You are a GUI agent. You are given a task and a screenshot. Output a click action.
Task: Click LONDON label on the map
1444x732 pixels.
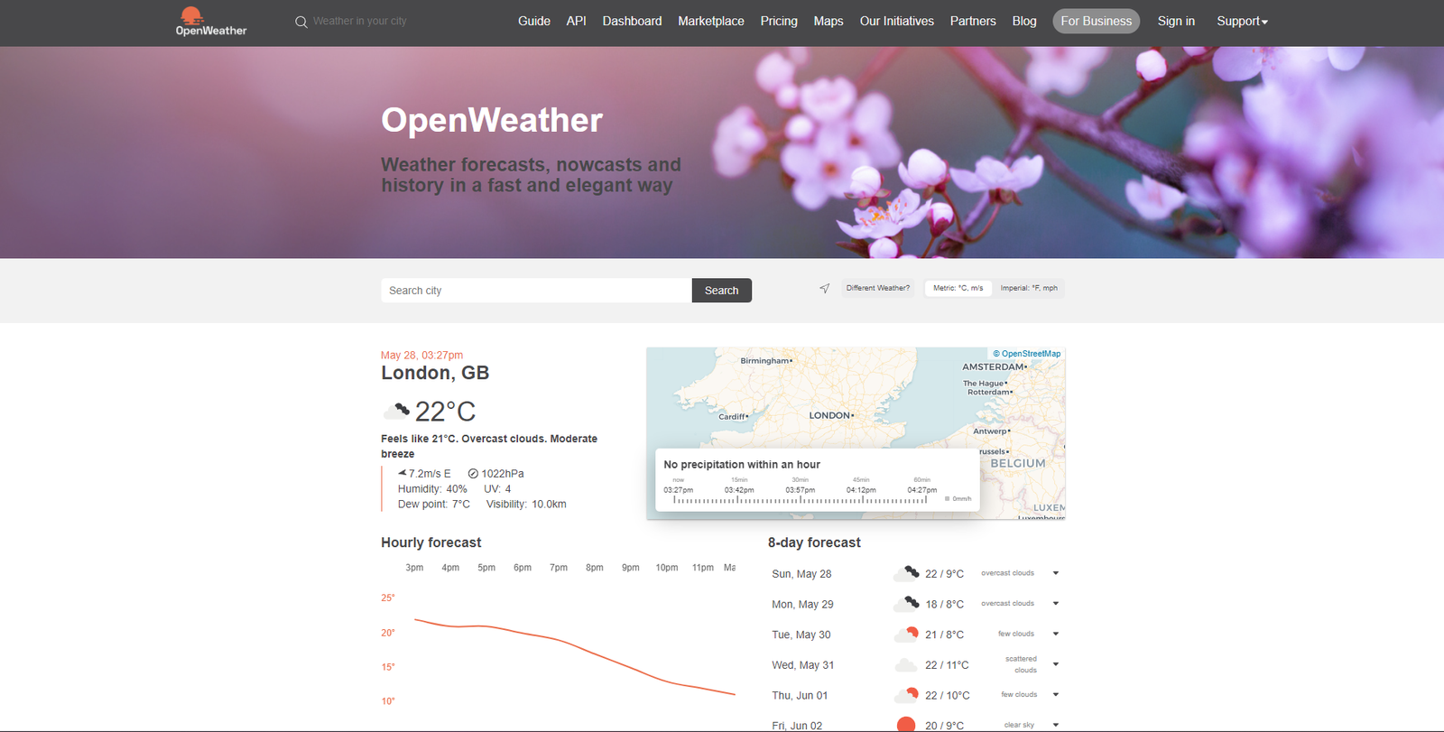pyautogui.click(x=830, y=416)
